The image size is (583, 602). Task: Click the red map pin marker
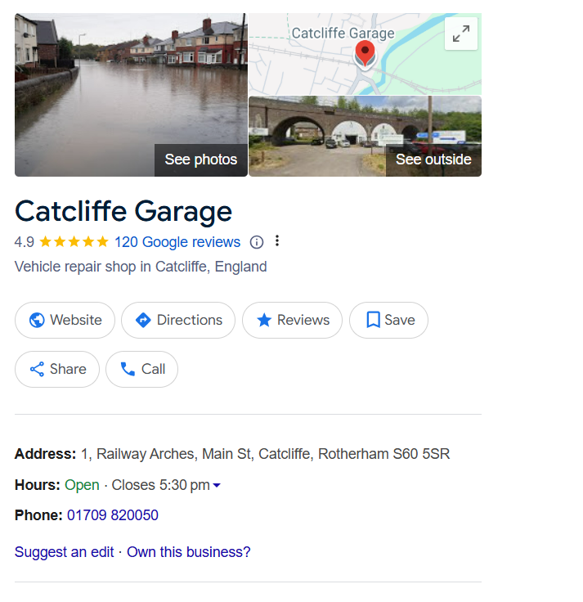point(365,53)
